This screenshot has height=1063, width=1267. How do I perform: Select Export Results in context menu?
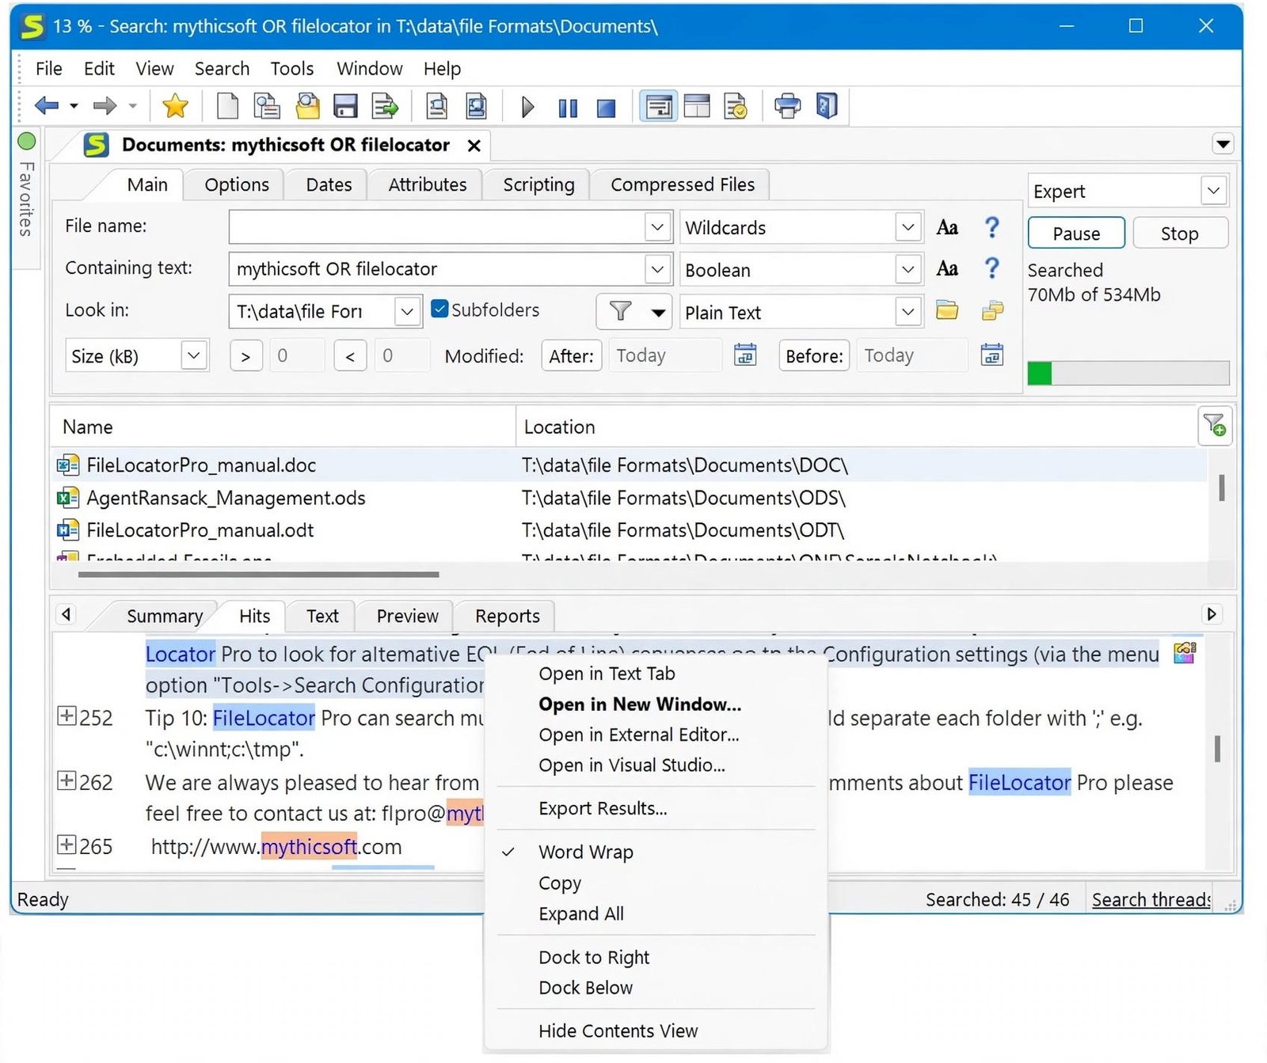point(603,808)
